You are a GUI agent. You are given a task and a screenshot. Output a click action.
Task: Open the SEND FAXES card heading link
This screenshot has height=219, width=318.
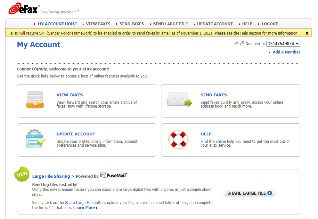(214, 95)
